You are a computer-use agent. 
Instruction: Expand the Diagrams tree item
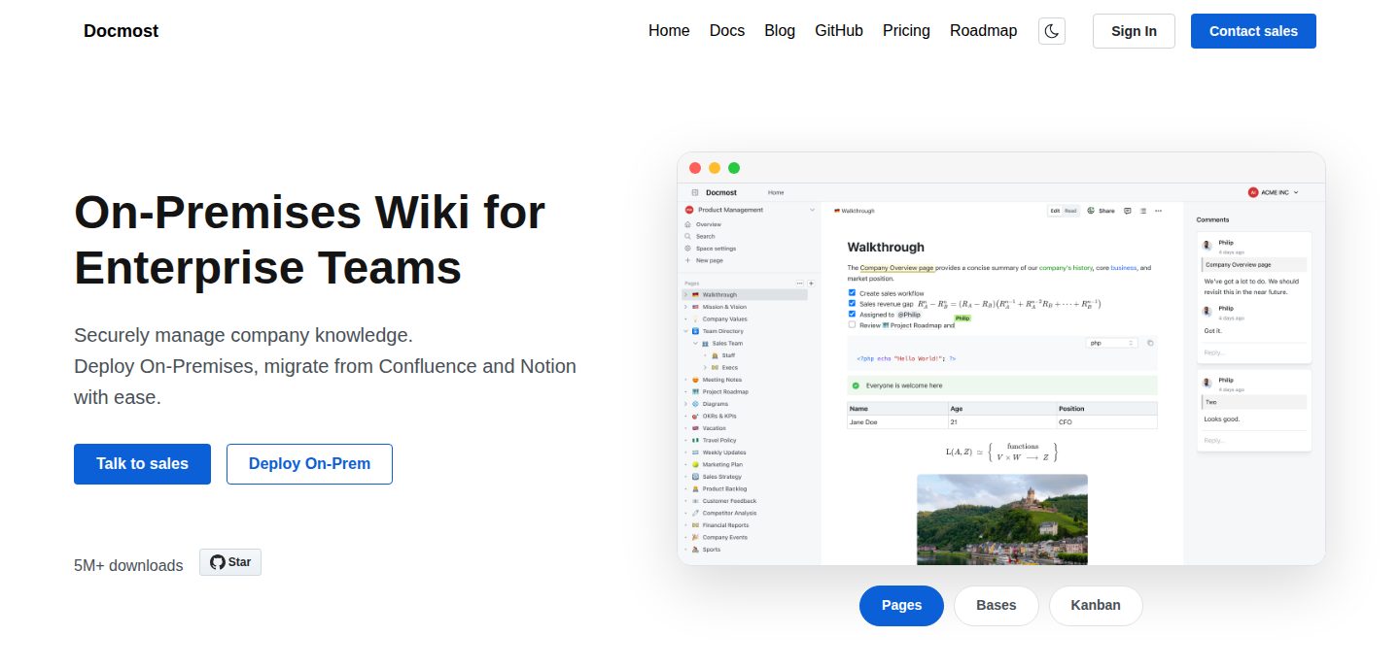coord(685,404)
